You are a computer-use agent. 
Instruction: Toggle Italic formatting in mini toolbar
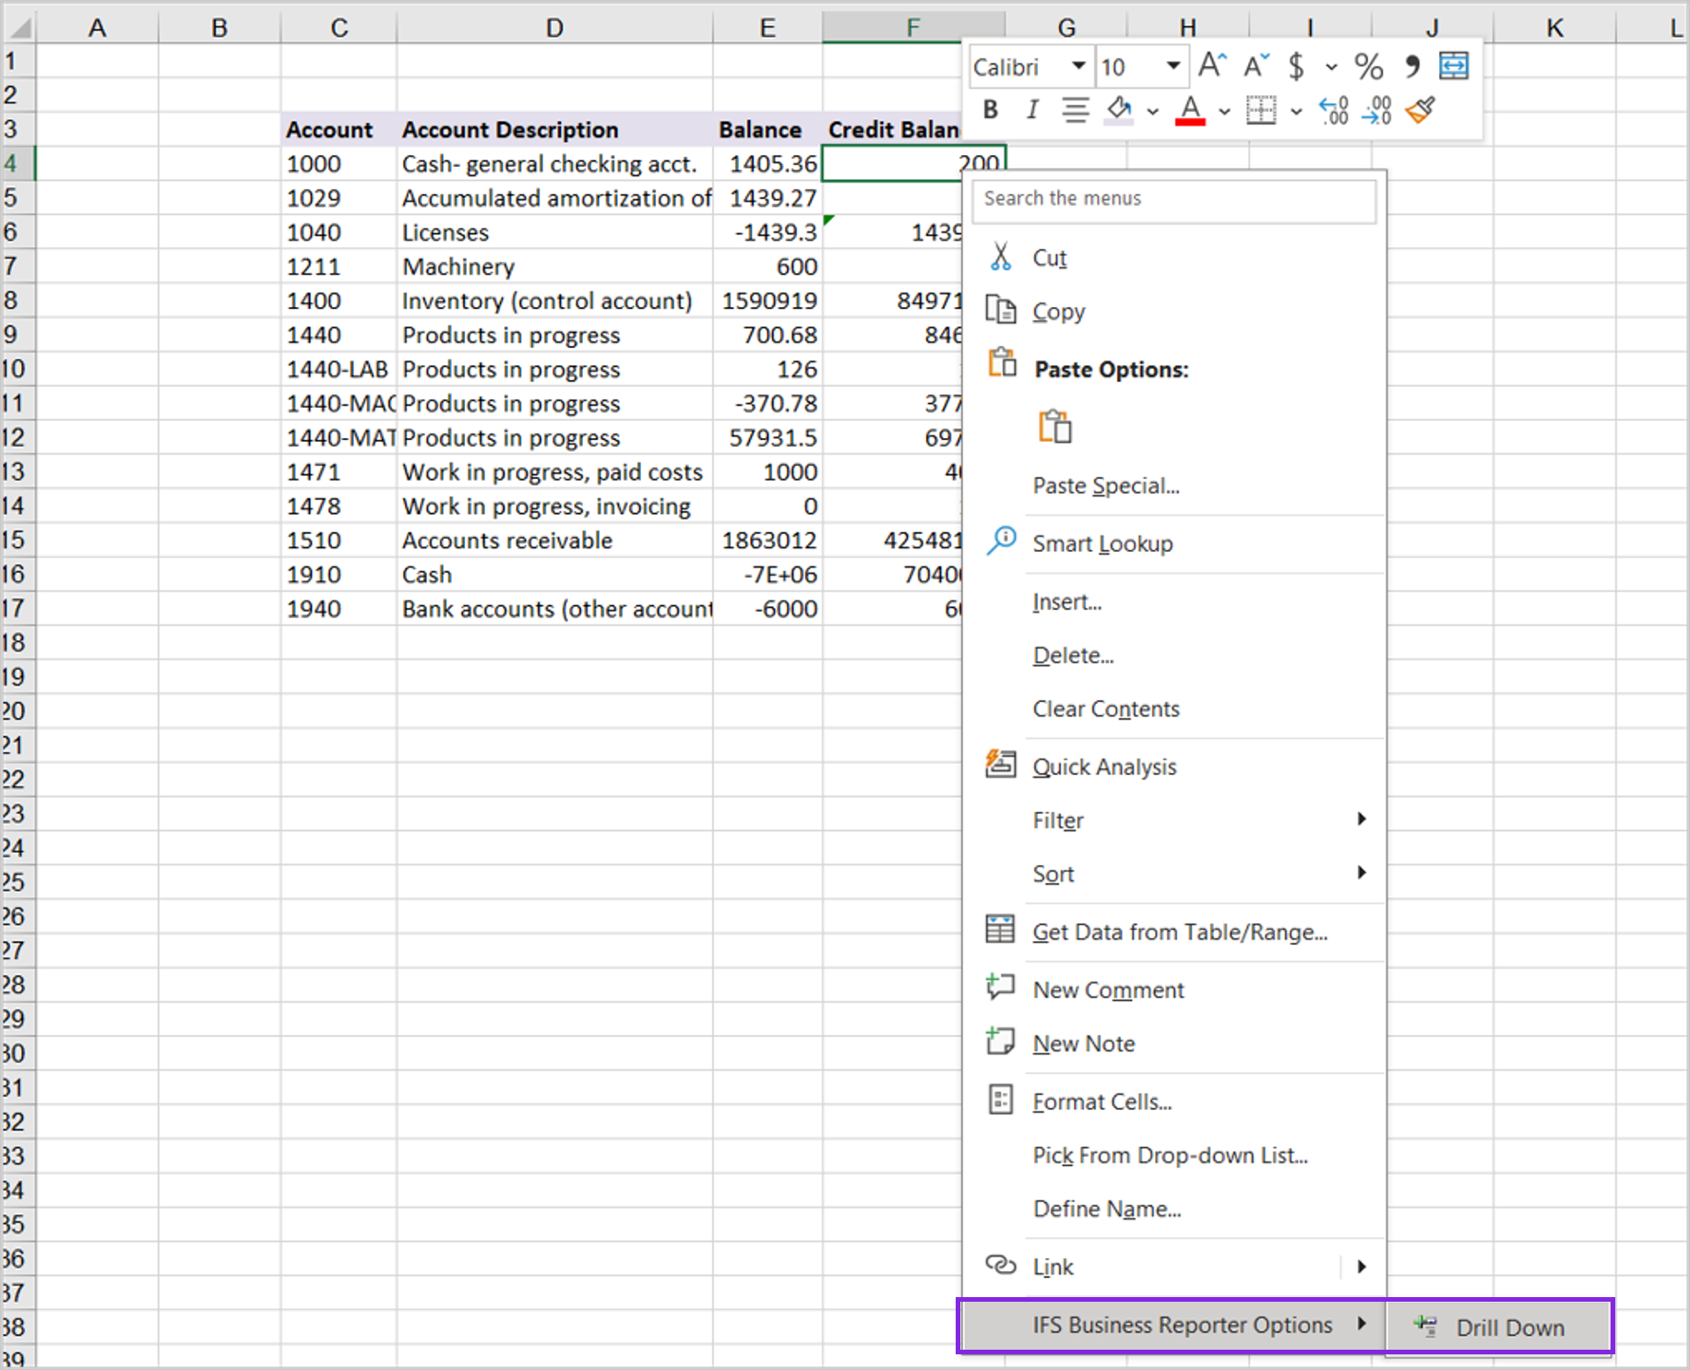click(1032, 111)
